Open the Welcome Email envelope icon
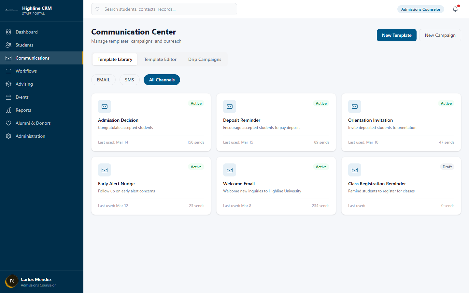This screenshot has width=469, height=293. pos(229,170)
